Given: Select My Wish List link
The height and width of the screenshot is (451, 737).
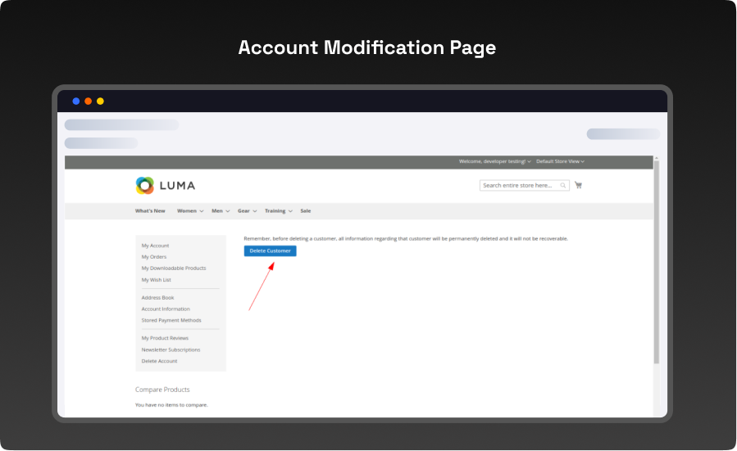Looking at the screenshot, I should pos(156,280).
